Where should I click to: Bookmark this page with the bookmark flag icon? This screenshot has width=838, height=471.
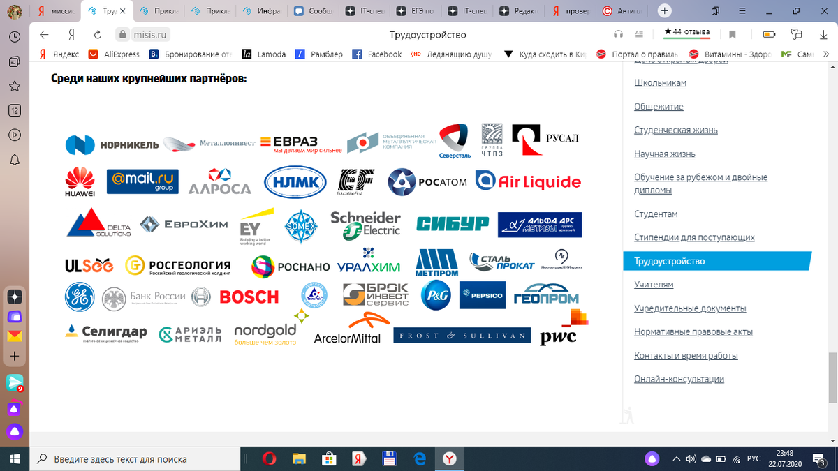(733, 34)
